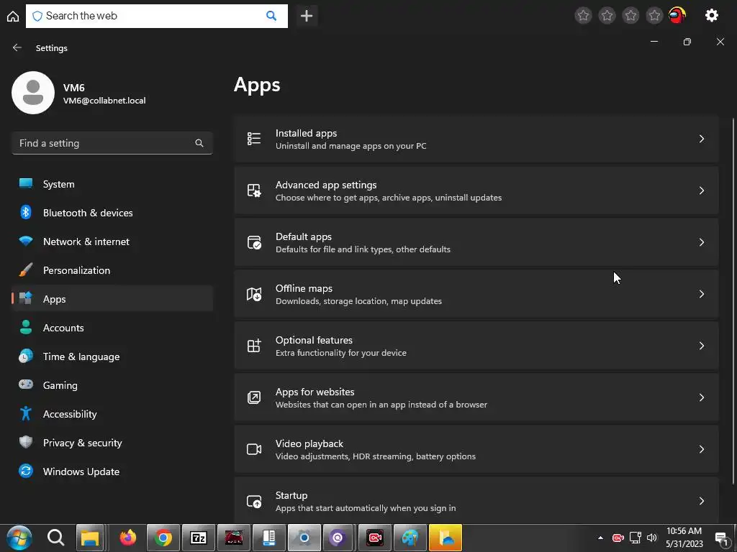737x552 pixels.
Task: Select Gaming in the sidebar
Action: [x=112, y=385]
